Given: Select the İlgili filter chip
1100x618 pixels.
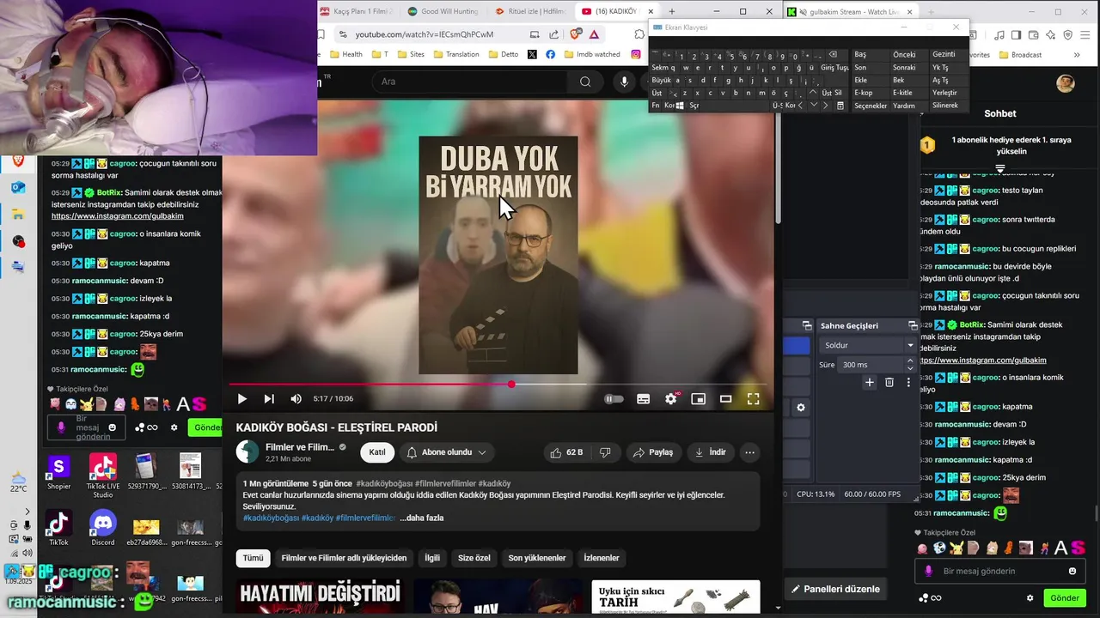Looking at the screenshot, I should 432,558.
